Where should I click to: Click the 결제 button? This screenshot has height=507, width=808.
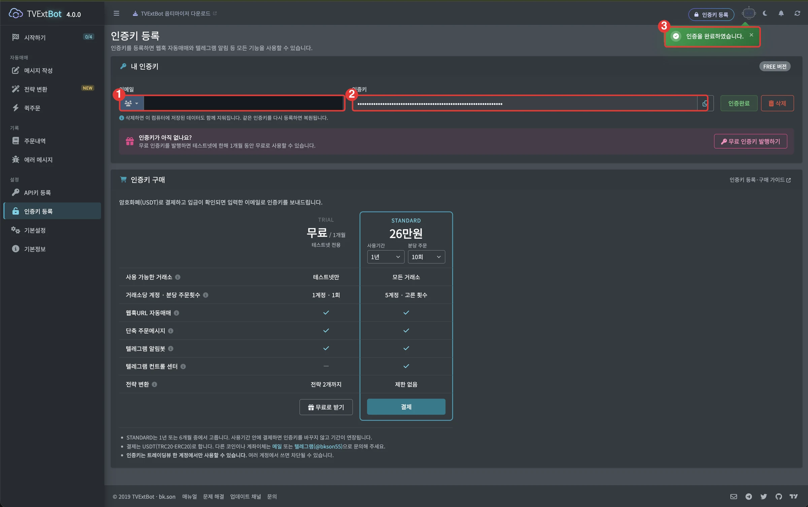tap(406, 407)
